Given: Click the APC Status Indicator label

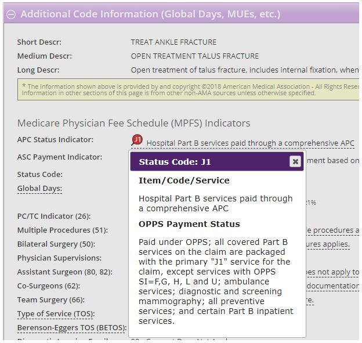Looking at the screenshot, I should click(x=55, y=140).
